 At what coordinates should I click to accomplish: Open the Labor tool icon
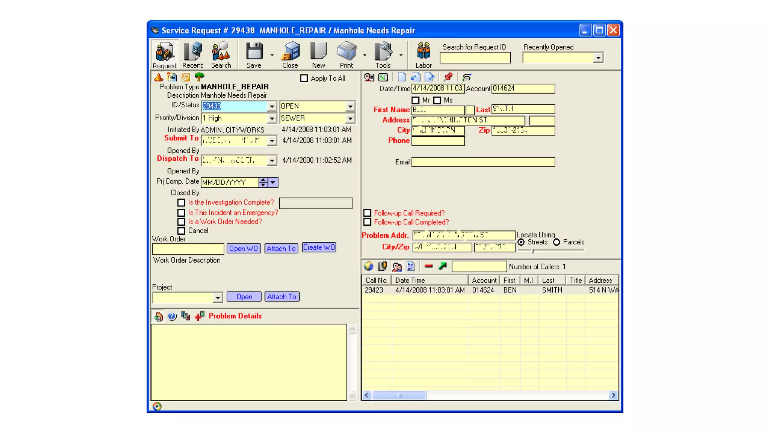pyautogui.click(x=423, y=52)
